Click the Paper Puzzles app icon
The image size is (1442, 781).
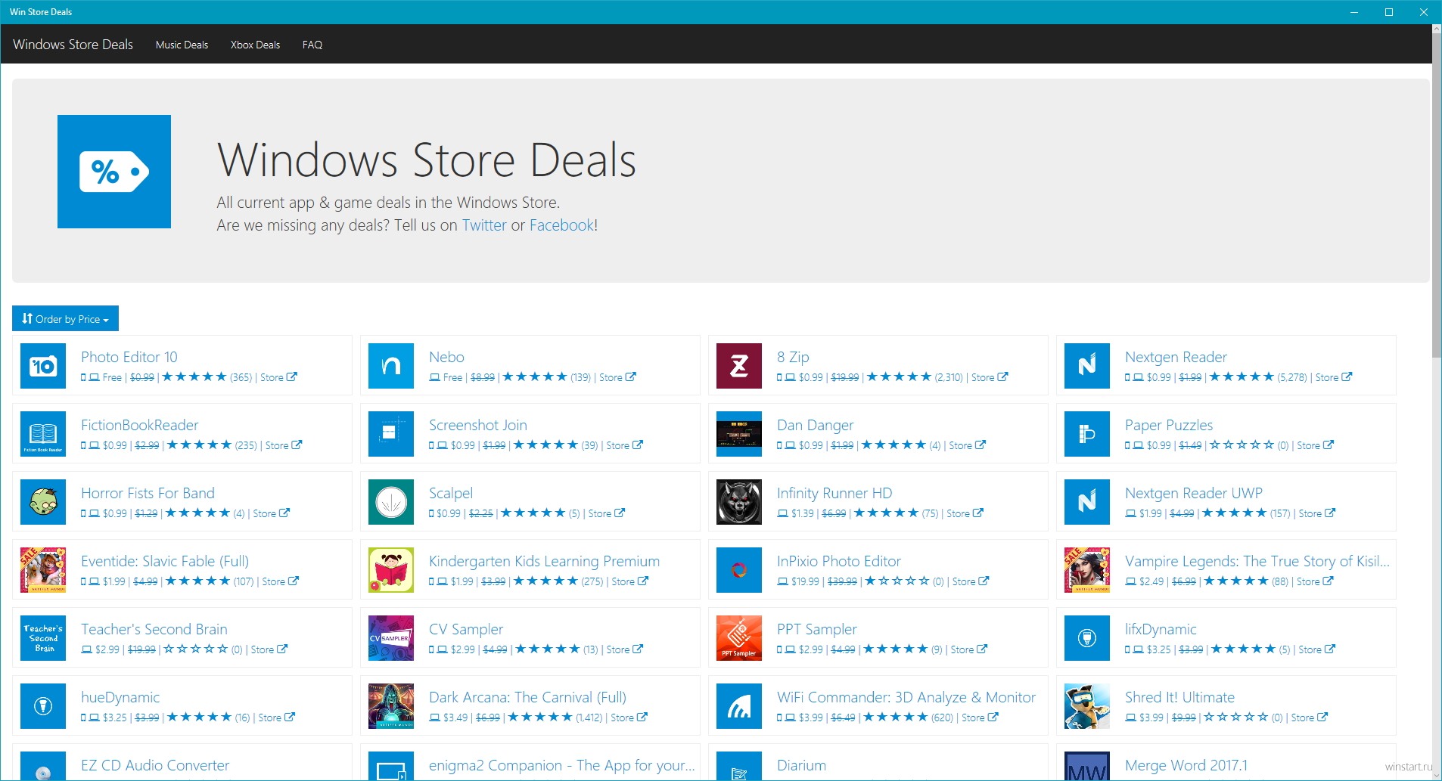pos(1087,434)
